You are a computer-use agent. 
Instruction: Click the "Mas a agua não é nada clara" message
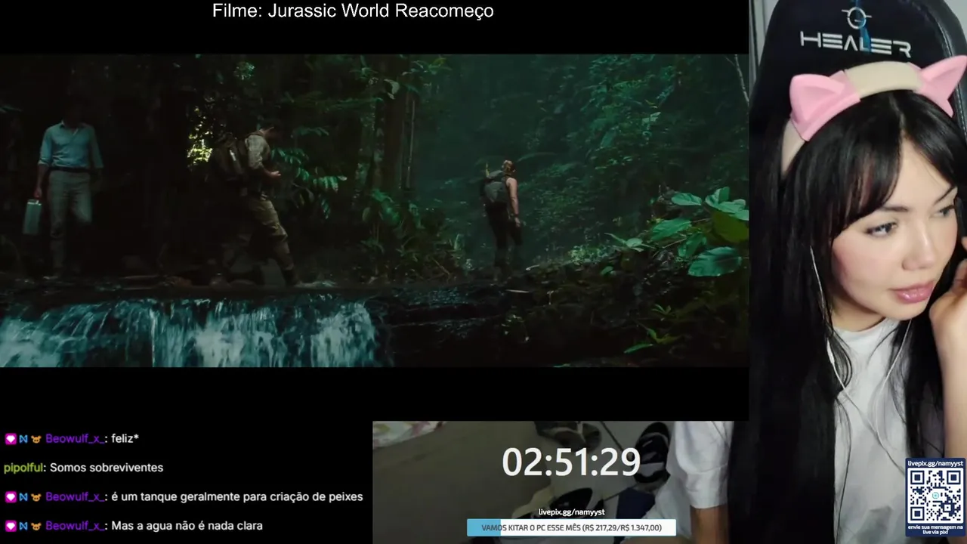[187, 525]
